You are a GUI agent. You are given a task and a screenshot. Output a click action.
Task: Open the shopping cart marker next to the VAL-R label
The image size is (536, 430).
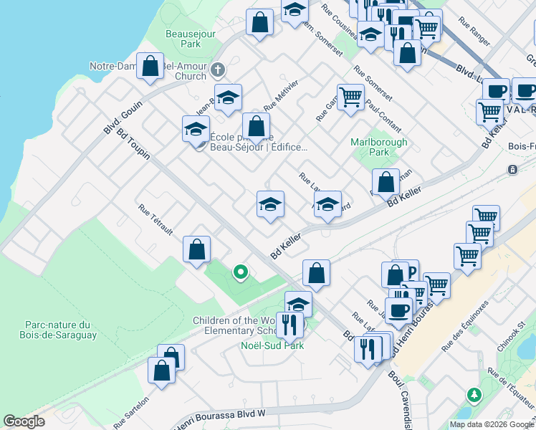click(490, 113)
